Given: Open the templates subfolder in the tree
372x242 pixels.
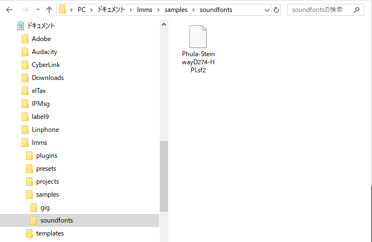Looking at the screenshot, I should point(50,233).
